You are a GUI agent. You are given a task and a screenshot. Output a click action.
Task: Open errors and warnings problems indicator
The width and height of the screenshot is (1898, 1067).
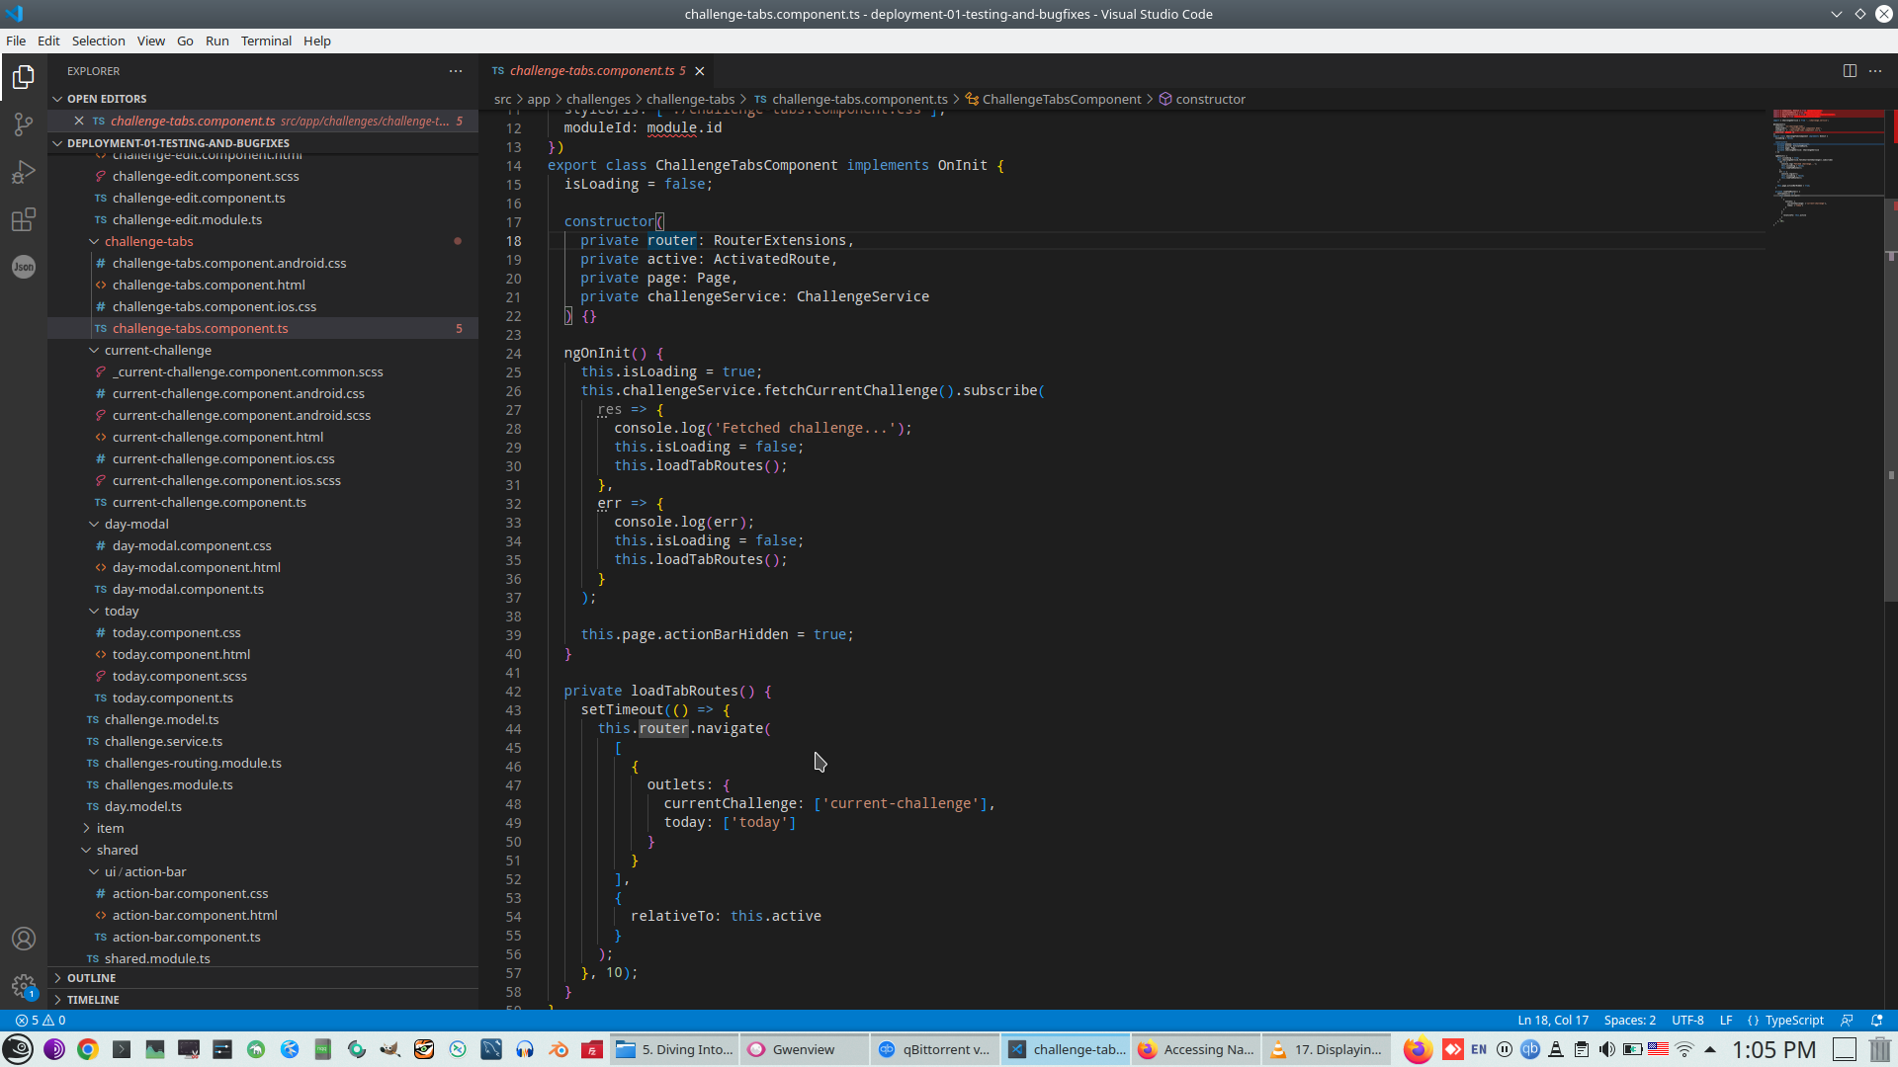click(42, 1021)
